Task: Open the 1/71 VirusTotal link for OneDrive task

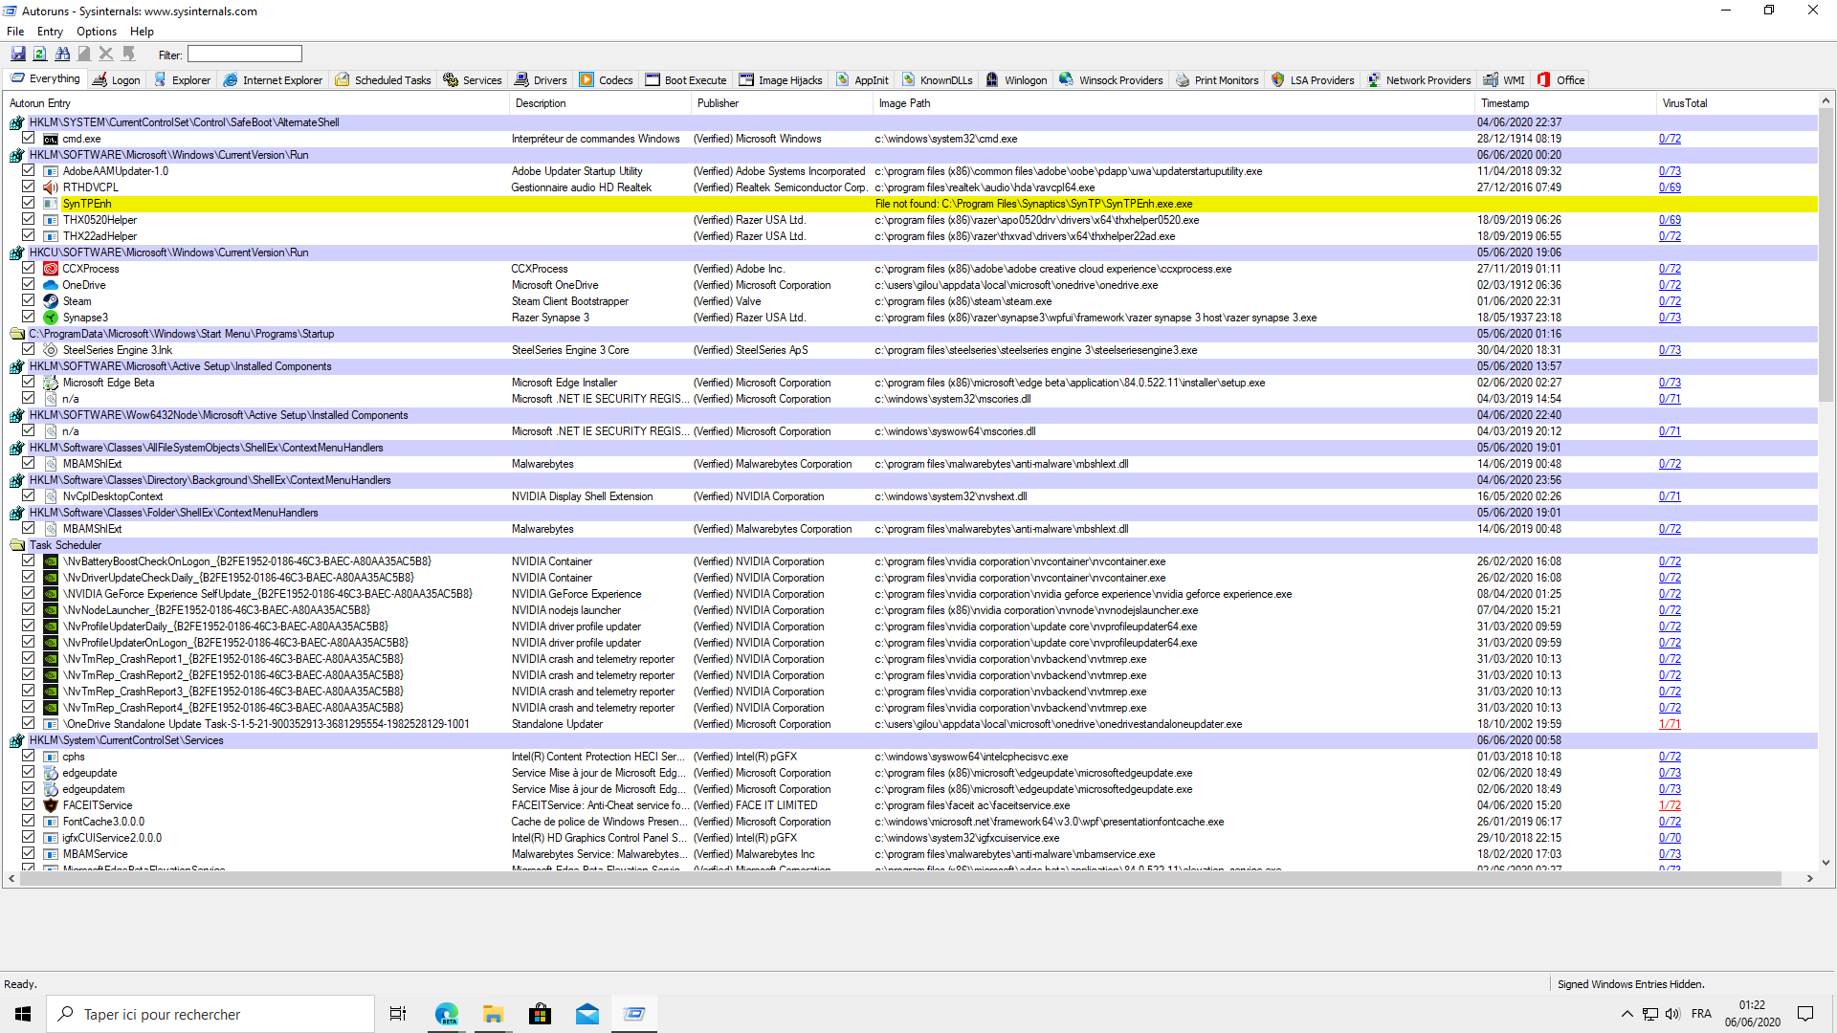Action: pyautogui.click(x=1669, y=724)
